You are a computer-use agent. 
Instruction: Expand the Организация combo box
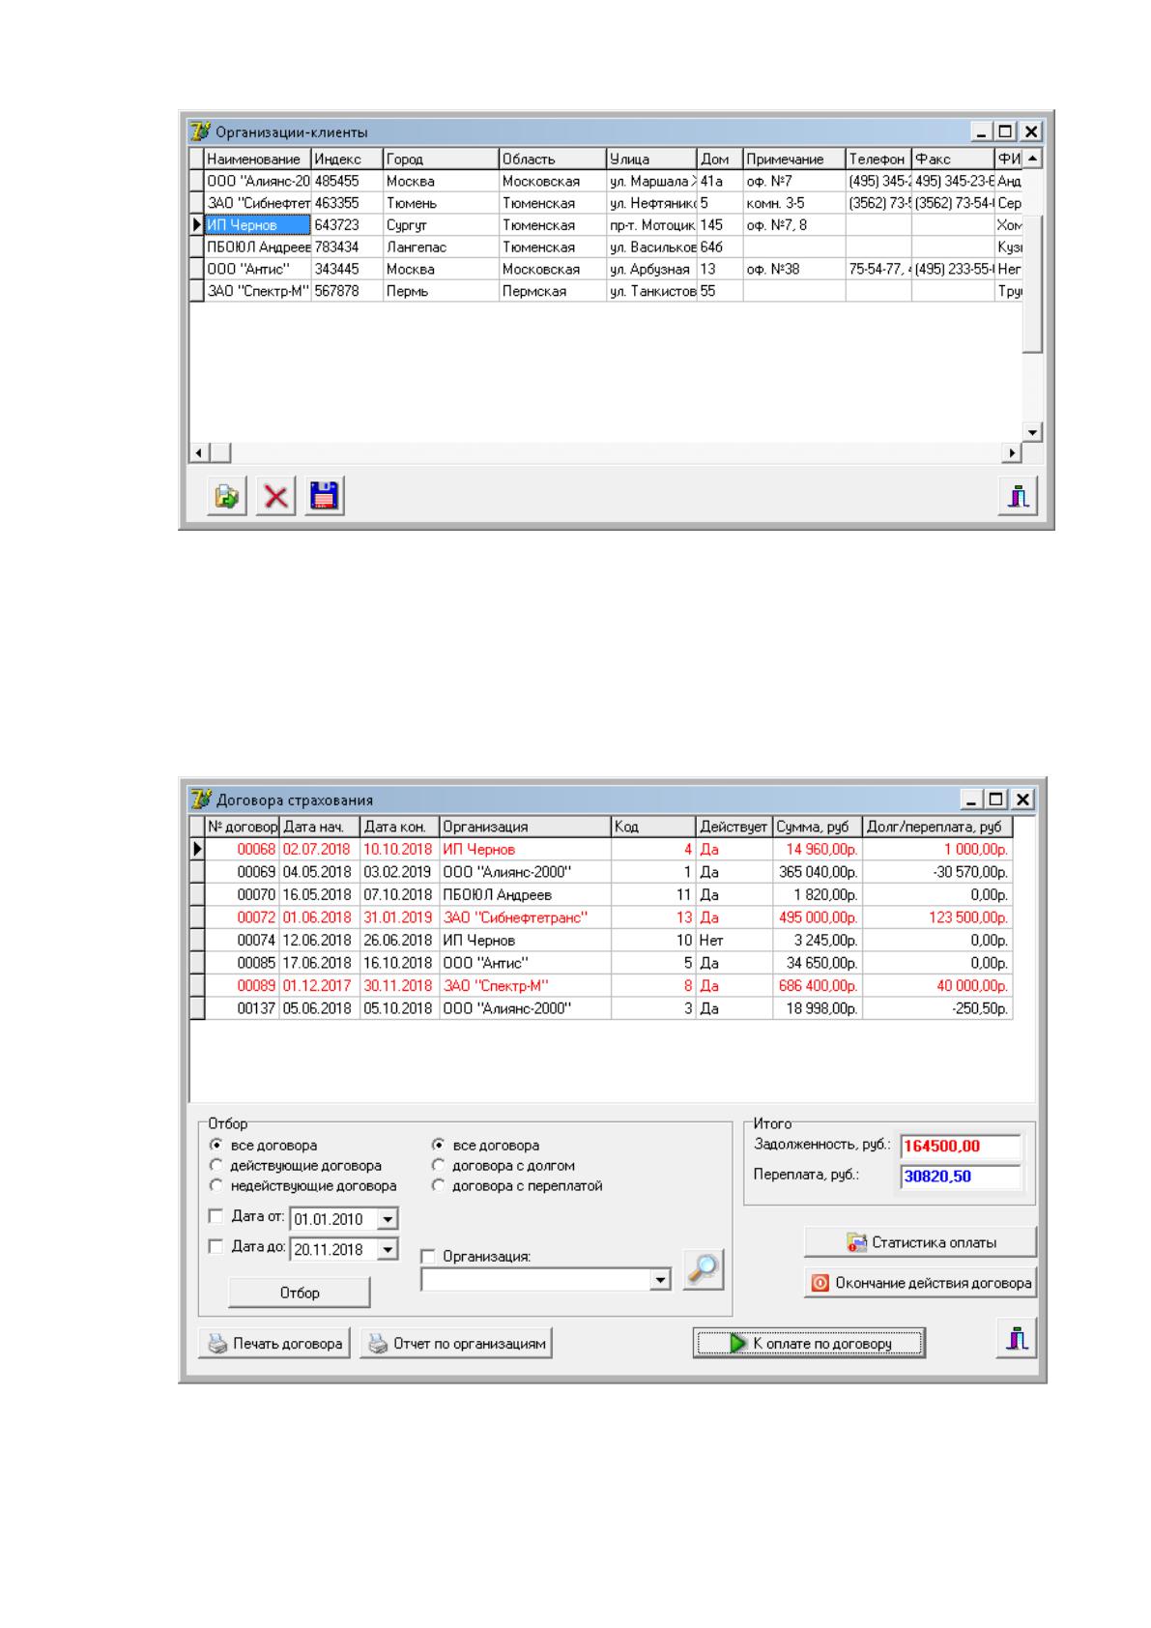[660, 1280]
